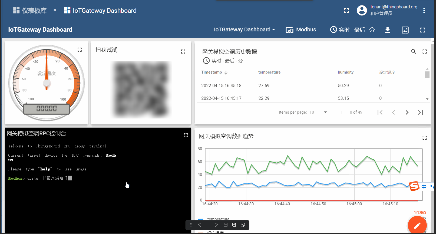Screen dimensions: 436x234
Task: Open the three-dot user menu
Action: [x=424, y=11]
